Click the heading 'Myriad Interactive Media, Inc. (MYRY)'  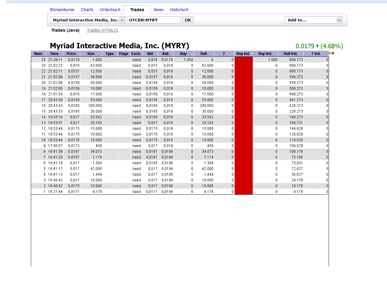pos(119,46)
